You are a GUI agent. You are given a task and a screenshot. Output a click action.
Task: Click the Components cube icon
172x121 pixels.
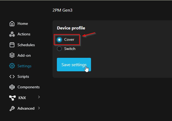12,87
